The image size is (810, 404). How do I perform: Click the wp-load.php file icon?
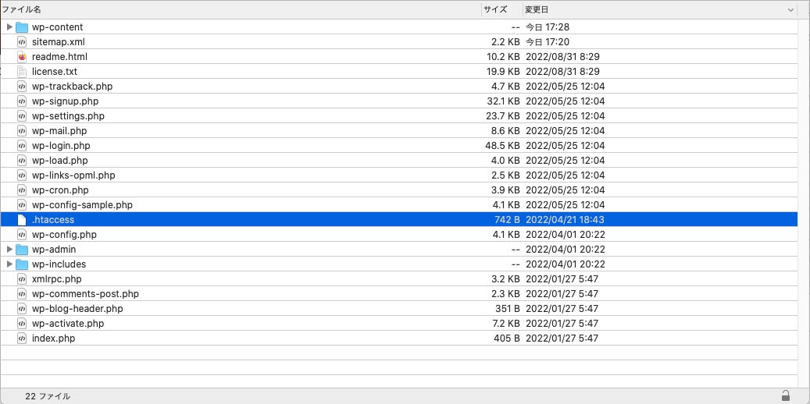tap(22, 161)
